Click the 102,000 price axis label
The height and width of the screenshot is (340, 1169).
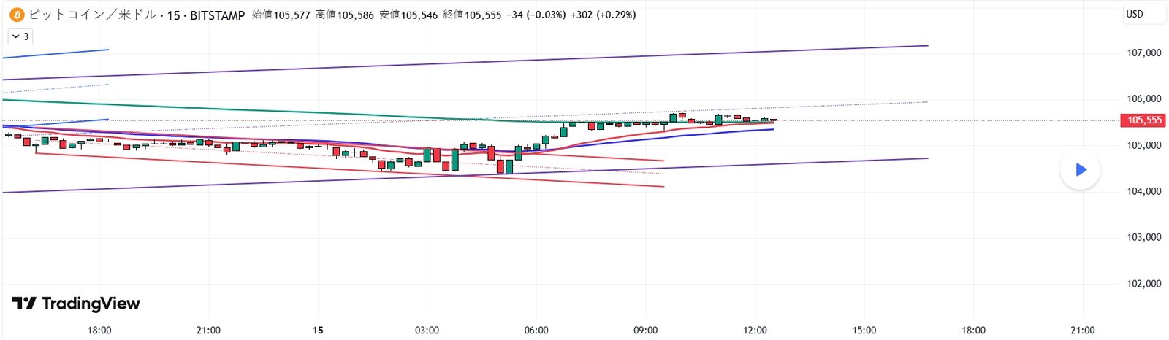1143,284
